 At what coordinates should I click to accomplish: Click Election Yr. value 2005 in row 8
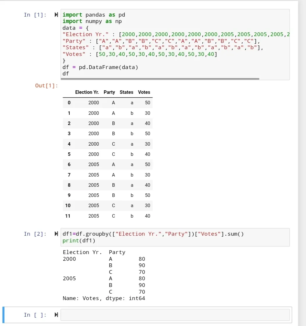coord(94,185)
